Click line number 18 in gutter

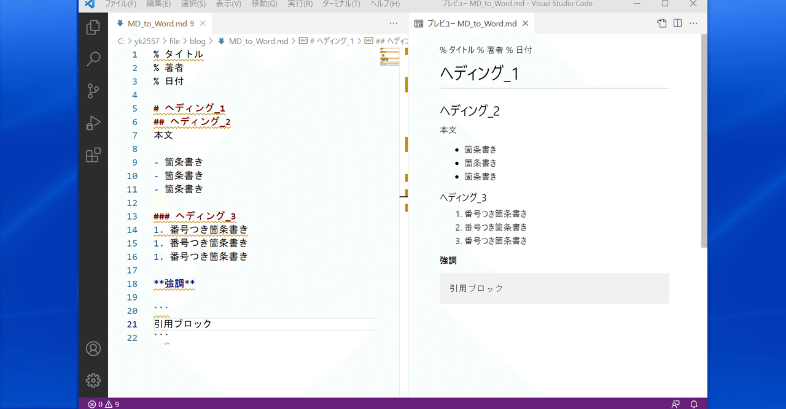point(132,284)
